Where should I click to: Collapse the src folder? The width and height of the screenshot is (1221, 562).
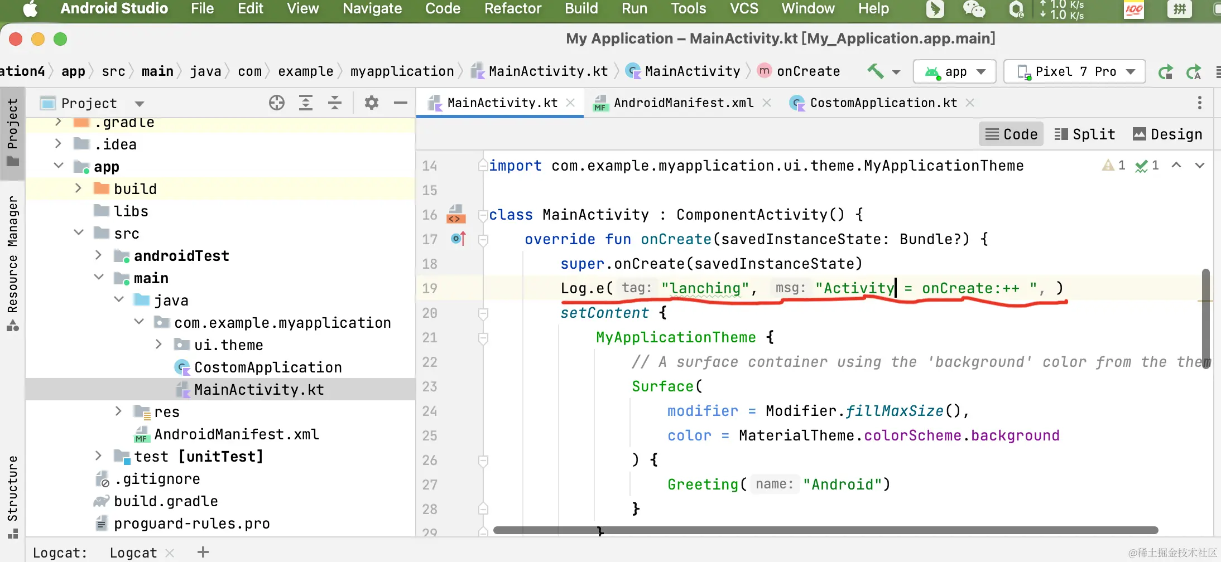click(78, 233)
